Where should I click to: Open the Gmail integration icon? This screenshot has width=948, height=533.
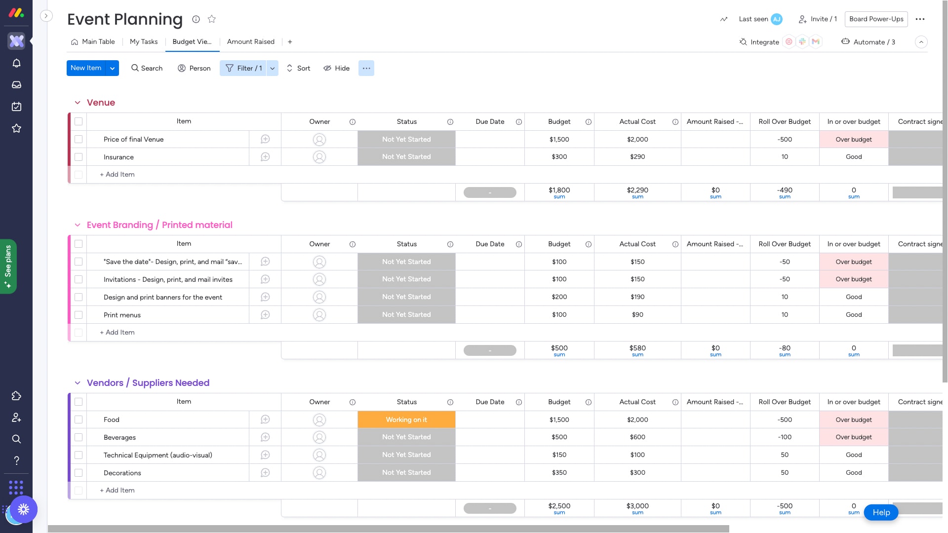click(815, 42)
